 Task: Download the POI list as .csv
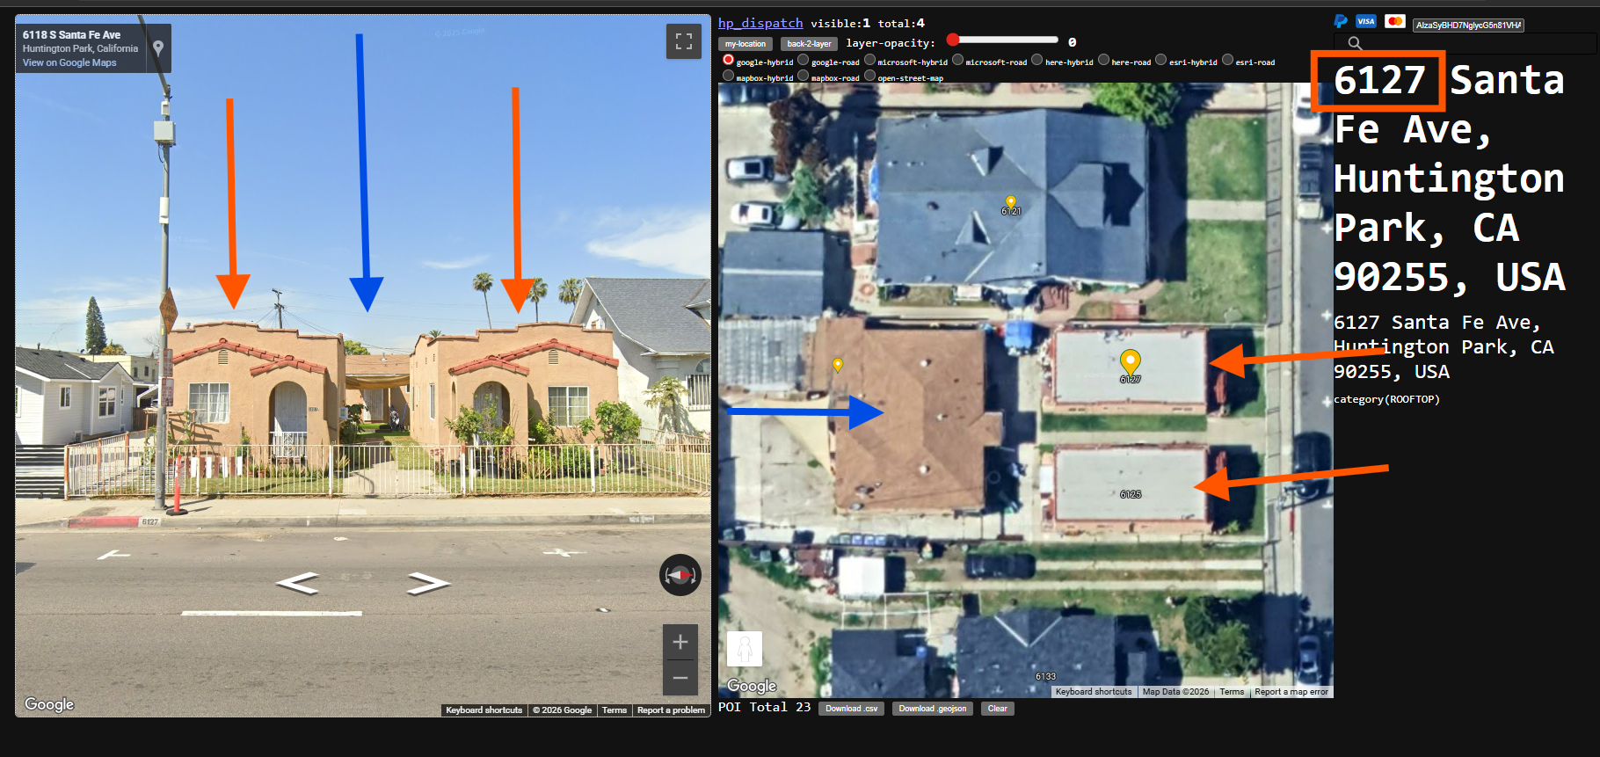click(851, 709)
